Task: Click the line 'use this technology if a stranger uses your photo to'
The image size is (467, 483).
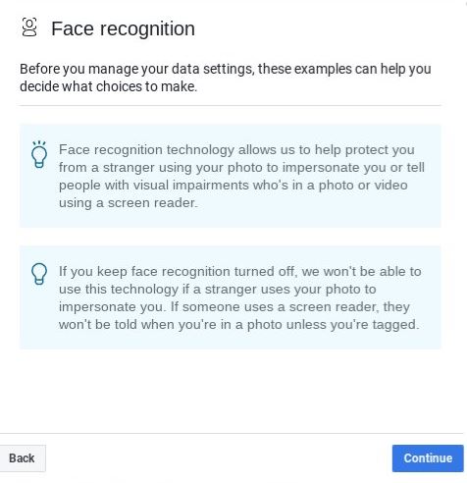Action: pyautogui.click(x=218, y=290)
